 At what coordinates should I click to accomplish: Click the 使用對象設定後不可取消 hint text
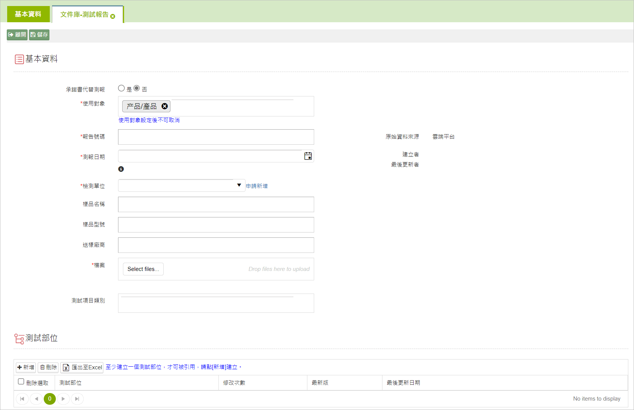tap(149, 120)
